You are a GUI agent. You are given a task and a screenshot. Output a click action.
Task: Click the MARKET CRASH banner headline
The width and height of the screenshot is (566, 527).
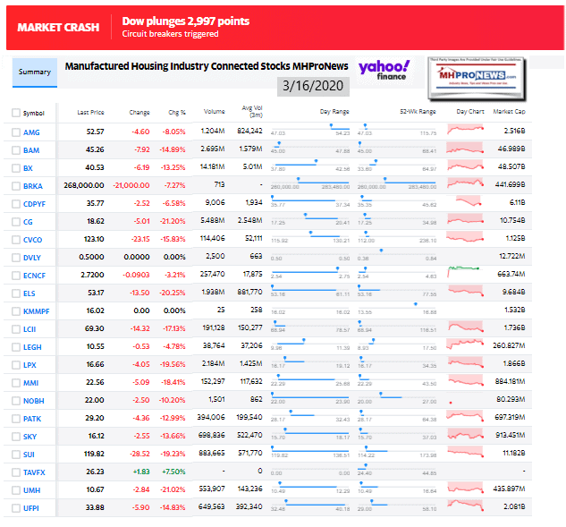(x=58, y=27)
